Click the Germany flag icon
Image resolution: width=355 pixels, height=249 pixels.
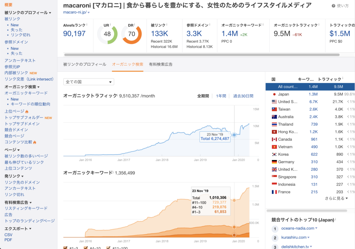click(274, 162)
